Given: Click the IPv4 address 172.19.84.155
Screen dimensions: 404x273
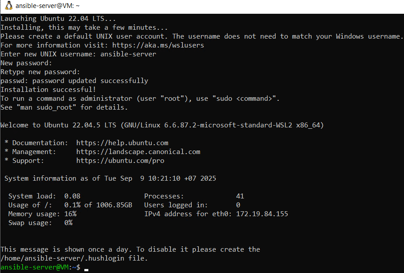Looking at the screenshot, I should click(262, 214).
